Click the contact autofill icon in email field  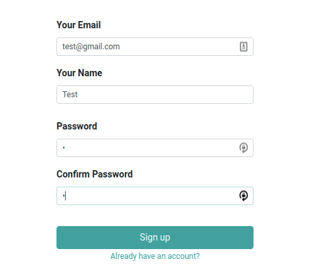(244, 47)
